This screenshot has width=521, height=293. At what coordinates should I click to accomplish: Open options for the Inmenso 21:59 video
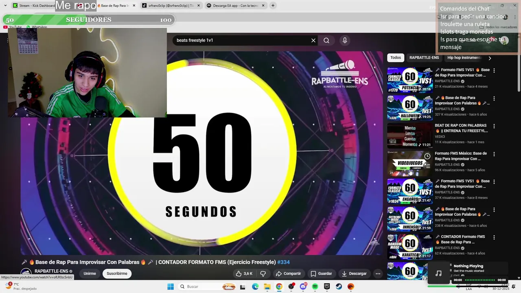point(494,210)
